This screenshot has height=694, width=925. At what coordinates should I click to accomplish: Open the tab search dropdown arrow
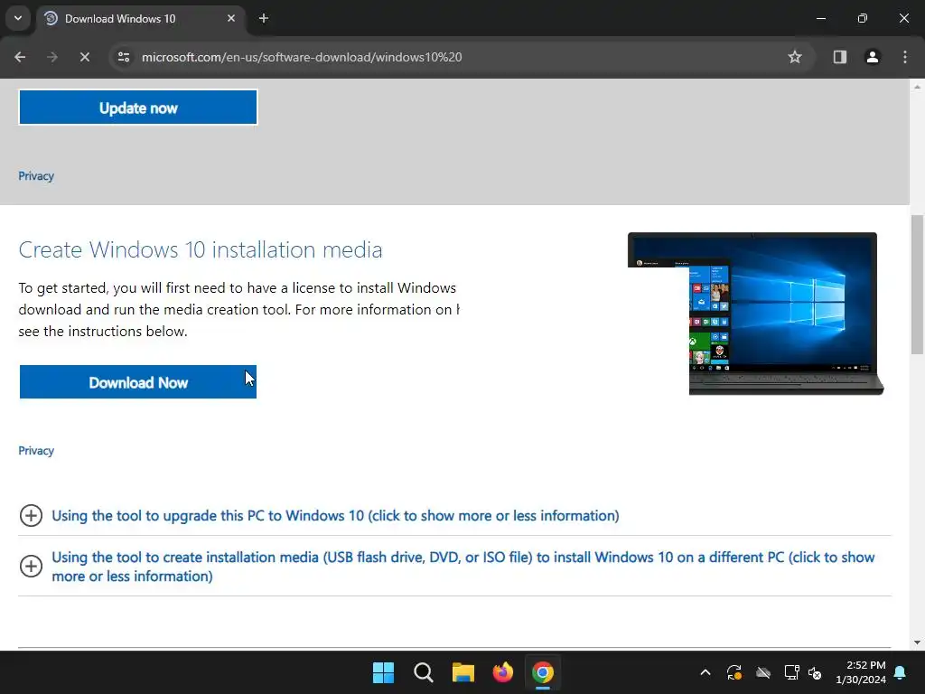click(18, 18)
